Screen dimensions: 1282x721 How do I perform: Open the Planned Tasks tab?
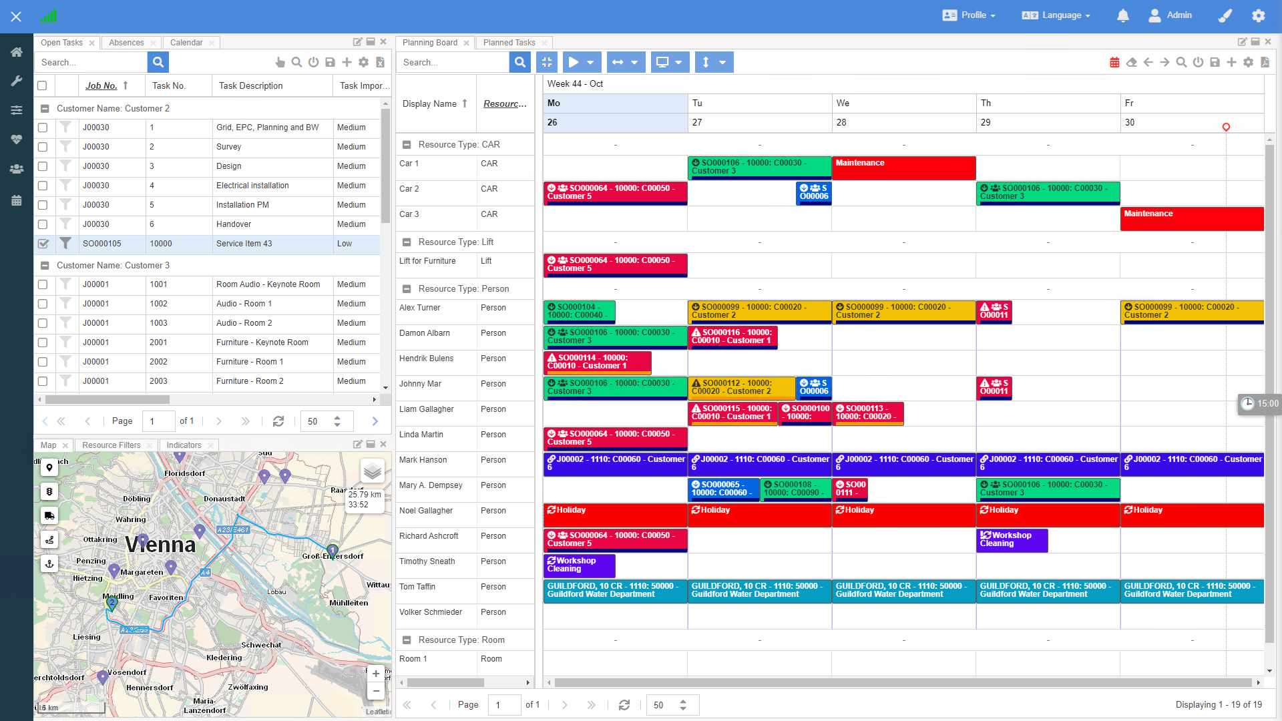(509, 42)
